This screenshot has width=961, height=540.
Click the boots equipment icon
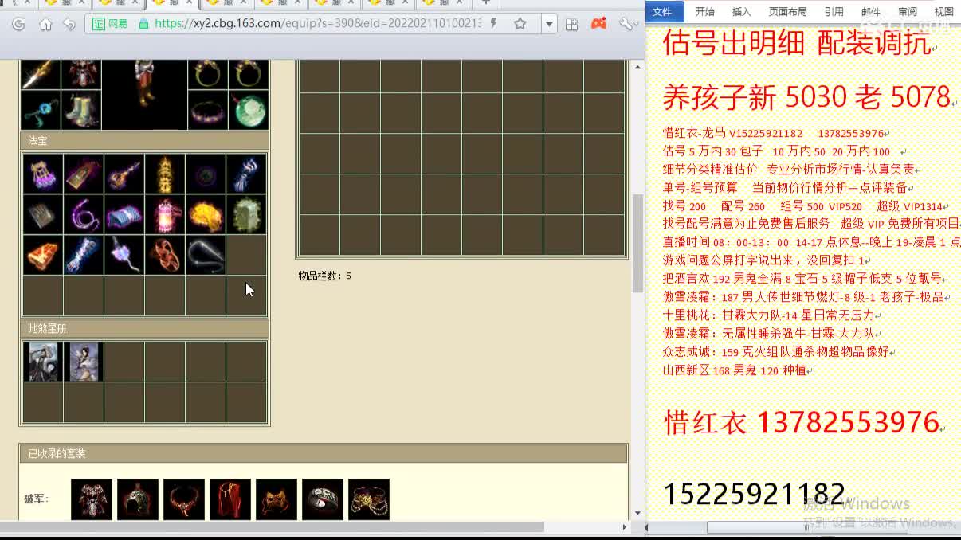[81, 110]
